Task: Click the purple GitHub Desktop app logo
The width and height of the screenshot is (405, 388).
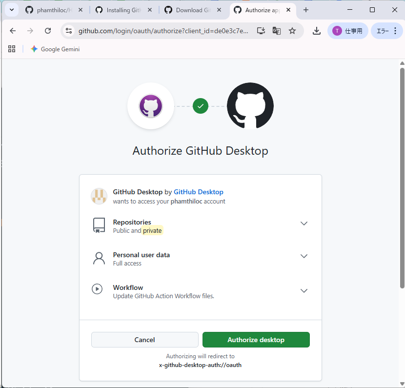Action: (151, 106)
